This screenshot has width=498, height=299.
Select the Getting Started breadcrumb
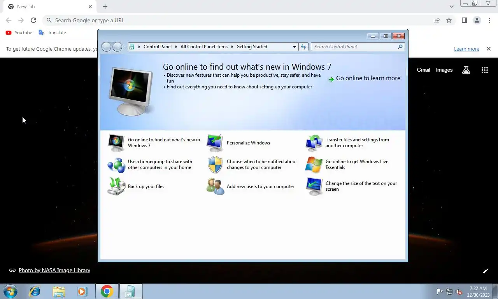252,47
